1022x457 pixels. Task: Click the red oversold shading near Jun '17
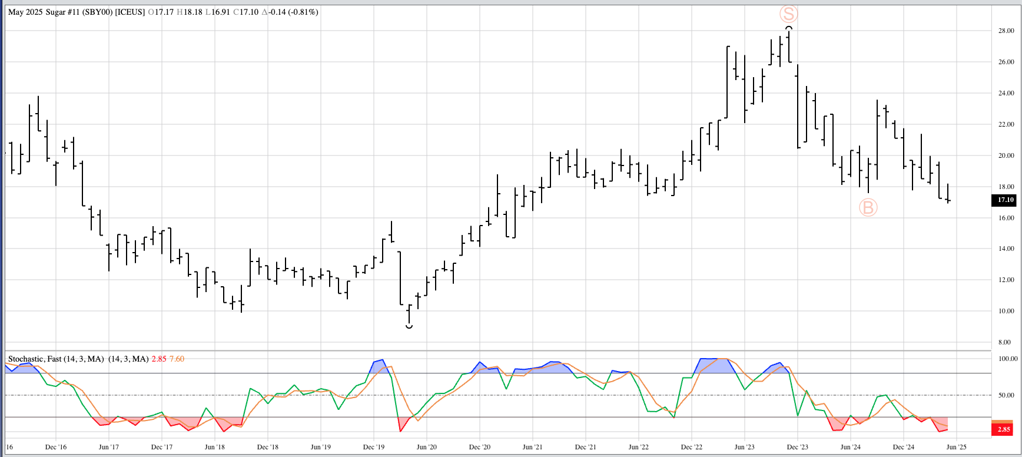pos(104,421)
